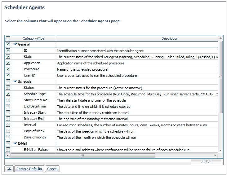Check the Days of week checkbox
The image size is (227, 175).
8,131
